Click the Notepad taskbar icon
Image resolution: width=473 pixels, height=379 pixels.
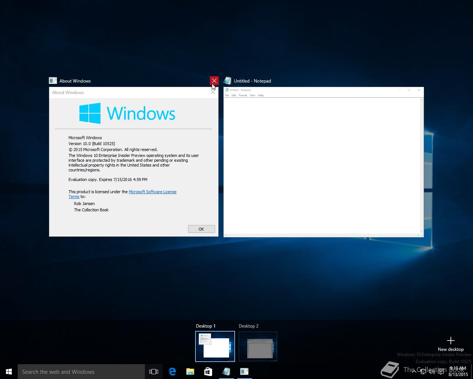(226, 372)
